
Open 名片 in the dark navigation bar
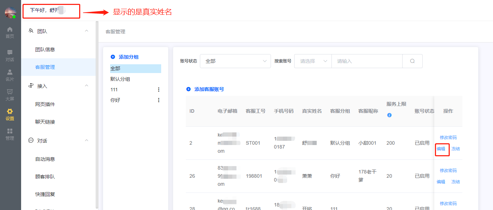coord(10,75)
